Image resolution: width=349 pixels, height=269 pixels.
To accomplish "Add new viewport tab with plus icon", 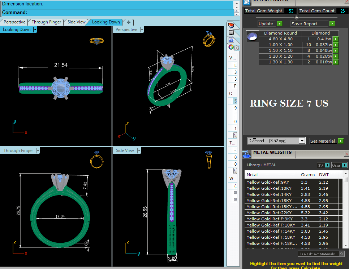I will [129, 22].
